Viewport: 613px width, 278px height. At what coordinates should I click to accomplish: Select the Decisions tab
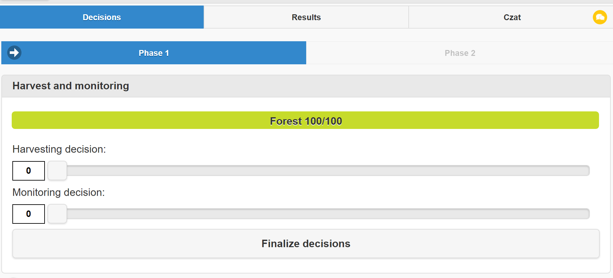pos(101,17)
